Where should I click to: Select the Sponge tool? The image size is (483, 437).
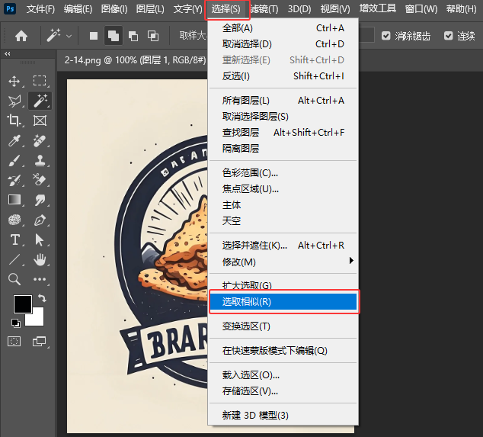tap(14, 220)
